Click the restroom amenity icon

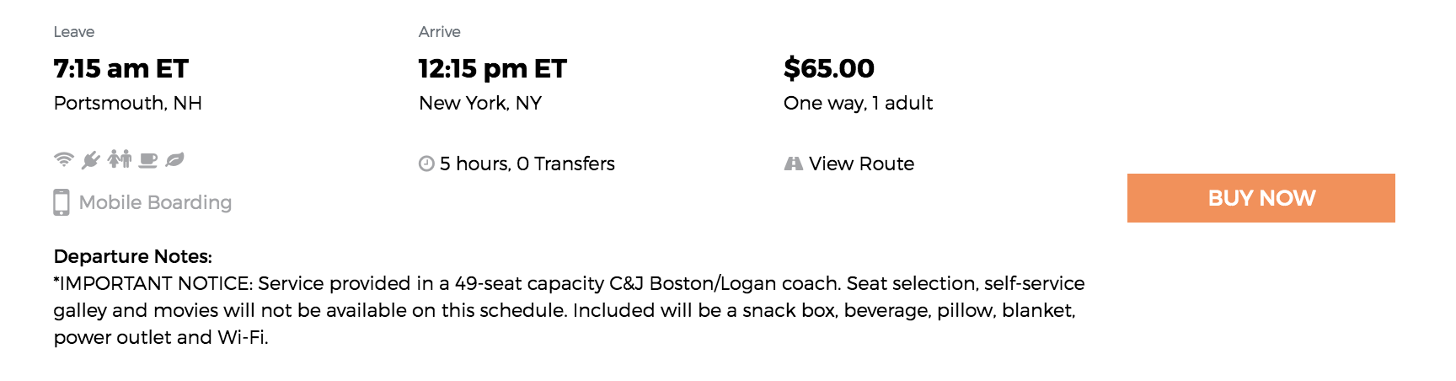point(120,158)
